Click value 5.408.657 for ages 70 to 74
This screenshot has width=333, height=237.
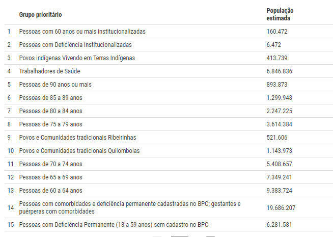279,164
